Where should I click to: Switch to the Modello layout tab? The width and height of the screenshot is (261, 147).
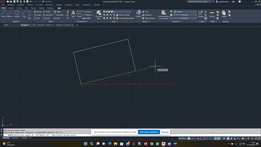coord(6,138)
